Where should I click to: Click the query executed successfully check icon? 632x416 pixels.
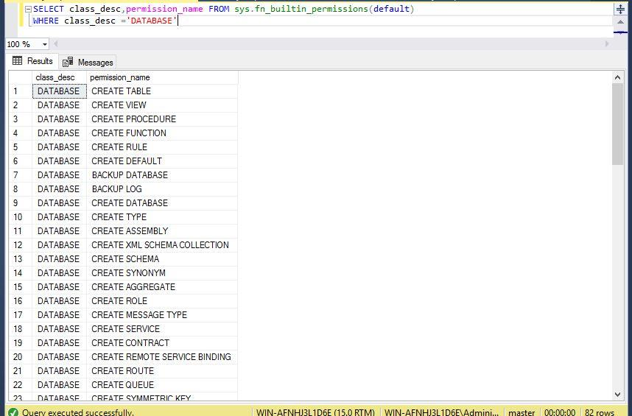click(x=13, y=412)
